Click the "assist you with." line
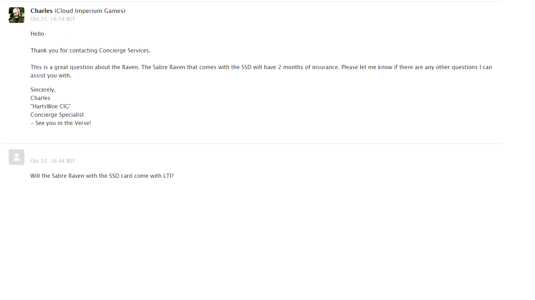Image resolution: width=535 pixels, height=300 pixels. click(51, 76)
